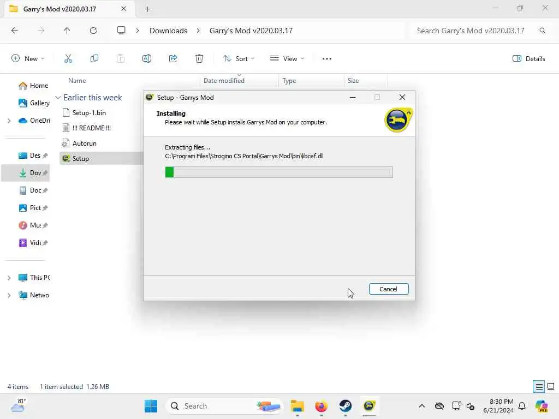Sort by the Size column header
Image resolution: width=559 pixels, height=419 pixels.
tap(353, 81)
